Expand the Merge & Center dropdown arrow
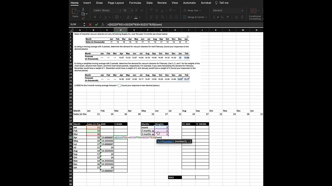 pos(206,17)
